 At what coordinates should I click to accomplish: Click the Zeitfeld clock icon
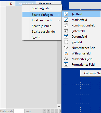[66, 42]
